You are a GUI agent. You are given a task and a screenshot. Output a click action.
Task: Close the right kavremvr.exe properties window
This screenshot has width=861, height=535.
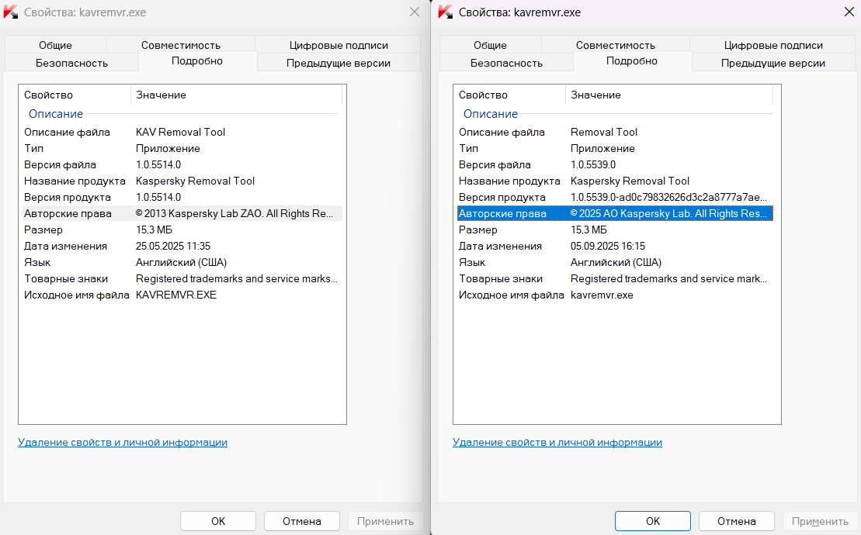click(x=849, y=12)
